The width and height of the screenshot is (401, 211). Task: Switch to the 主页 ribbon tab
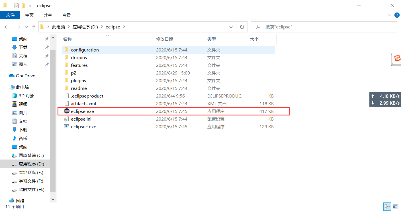coord(29,15)
